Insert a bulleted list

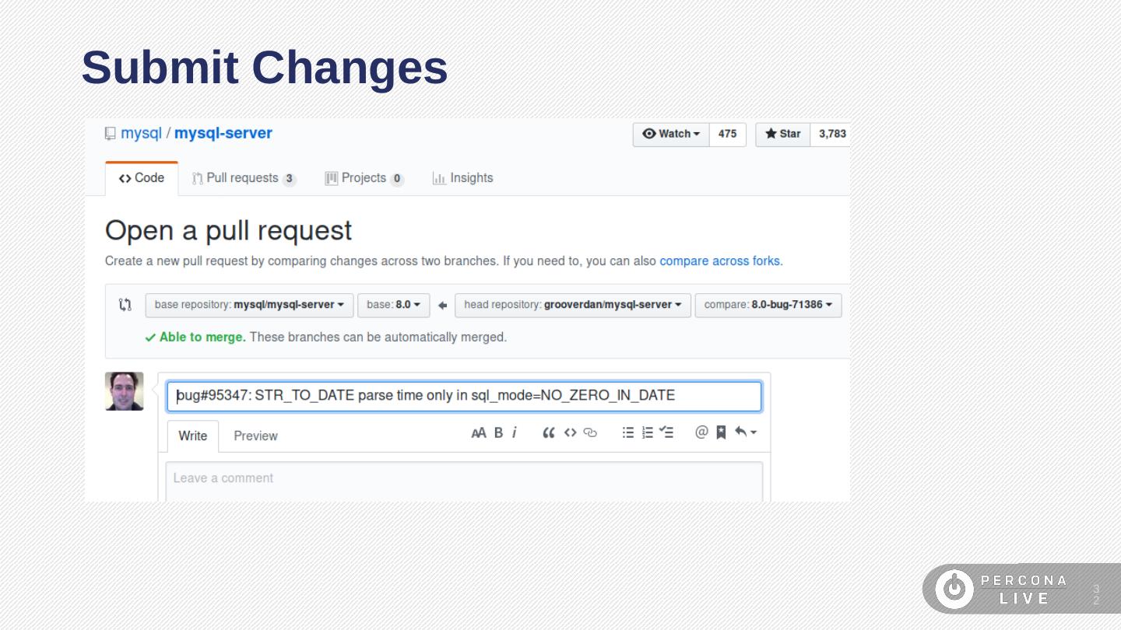coord(628,433)
